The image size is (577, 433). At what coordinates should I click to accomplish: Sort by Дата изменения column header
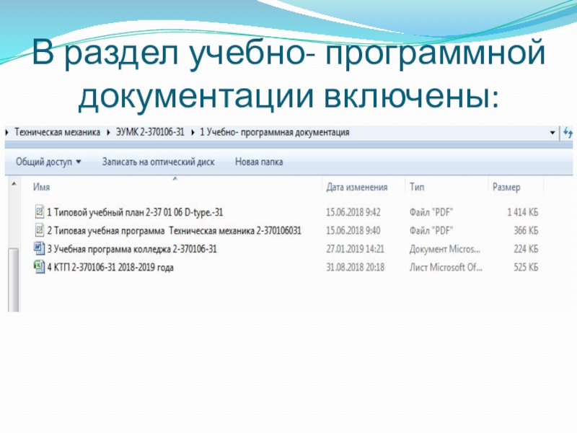[x=357, y=188]
